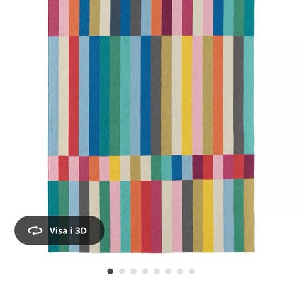The height and width of the screenshot is (302, 302).
Task: Tap the orange stripe in tall middle section
Action: [218, 95]
